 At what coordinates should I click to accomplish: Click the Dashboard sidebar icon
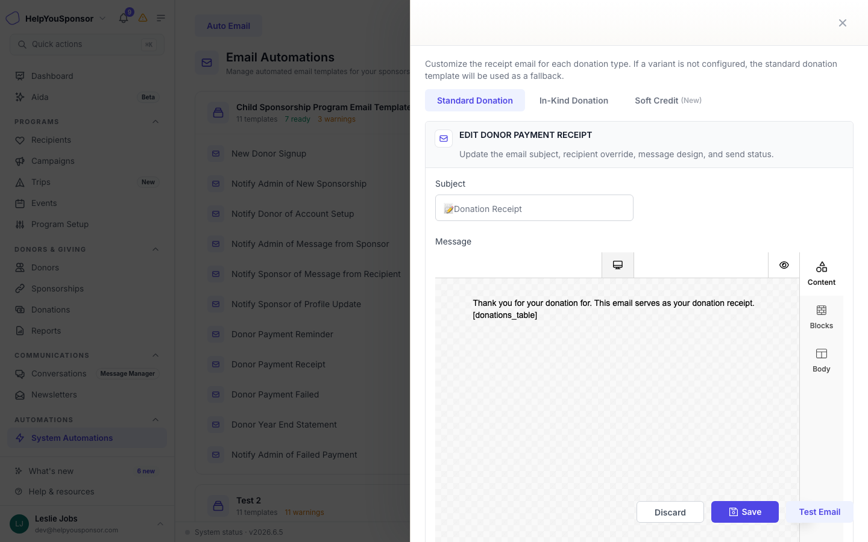pyautogui.click(x=20, y=76)
